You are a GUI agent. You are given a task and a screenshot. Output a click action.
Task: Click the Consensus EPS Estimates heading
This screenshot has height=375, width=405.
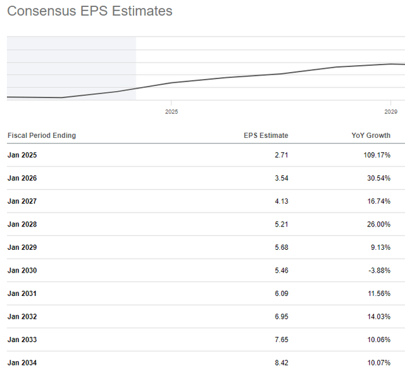point(90,11)
